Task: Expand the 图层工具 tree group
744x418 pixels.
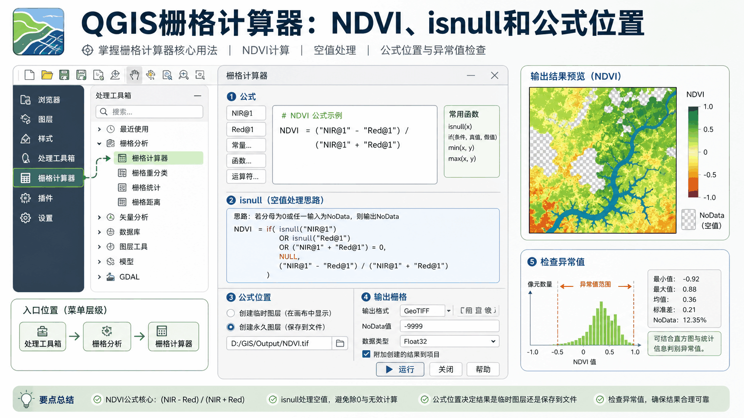Action: [x=99, y=247]
